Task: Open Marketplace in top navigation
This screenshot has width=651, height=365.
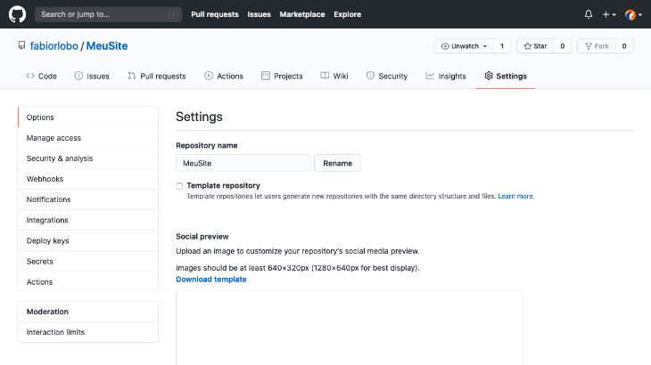Action: point(302,14)
